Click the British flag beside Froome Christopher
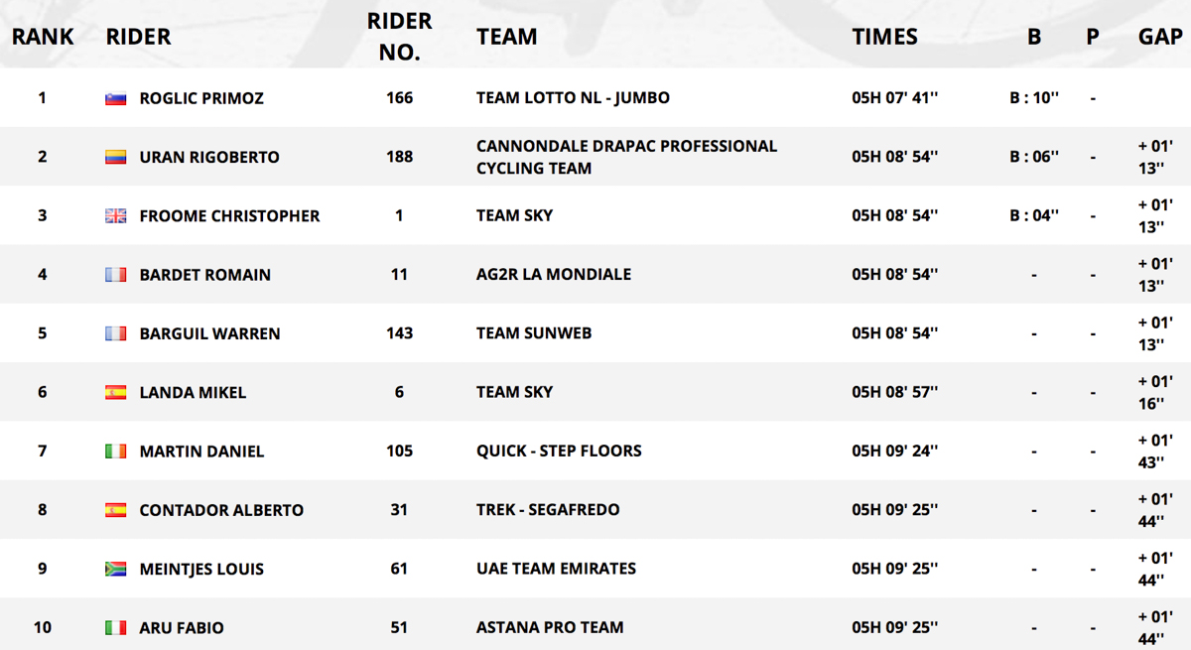 pos(116,216)
